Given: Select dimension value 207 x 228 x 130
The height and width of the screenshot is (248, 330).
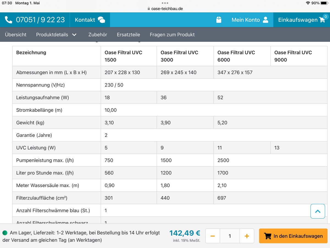Looking at the screenshot, I should 122,72.
